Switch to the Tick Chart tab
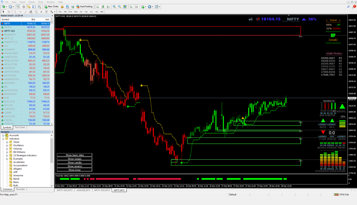The width and height of the screenshot is (357, 205). click(x=20, y=127)
